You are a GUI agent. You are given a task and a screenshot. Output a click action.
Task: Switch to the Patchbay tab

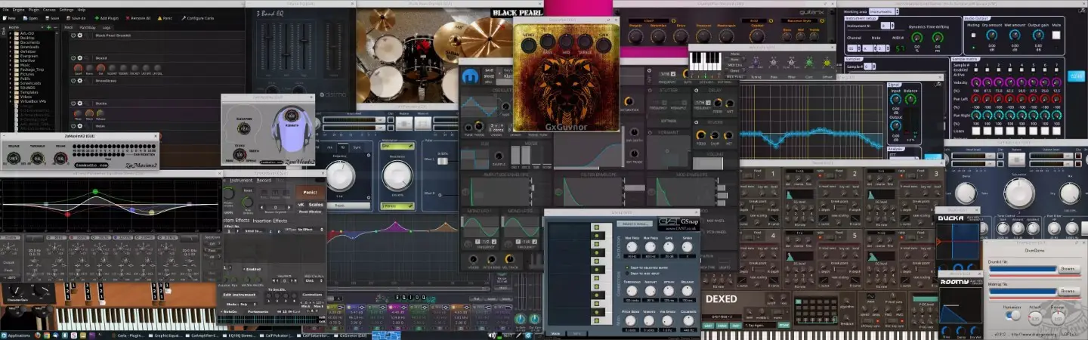89,26
